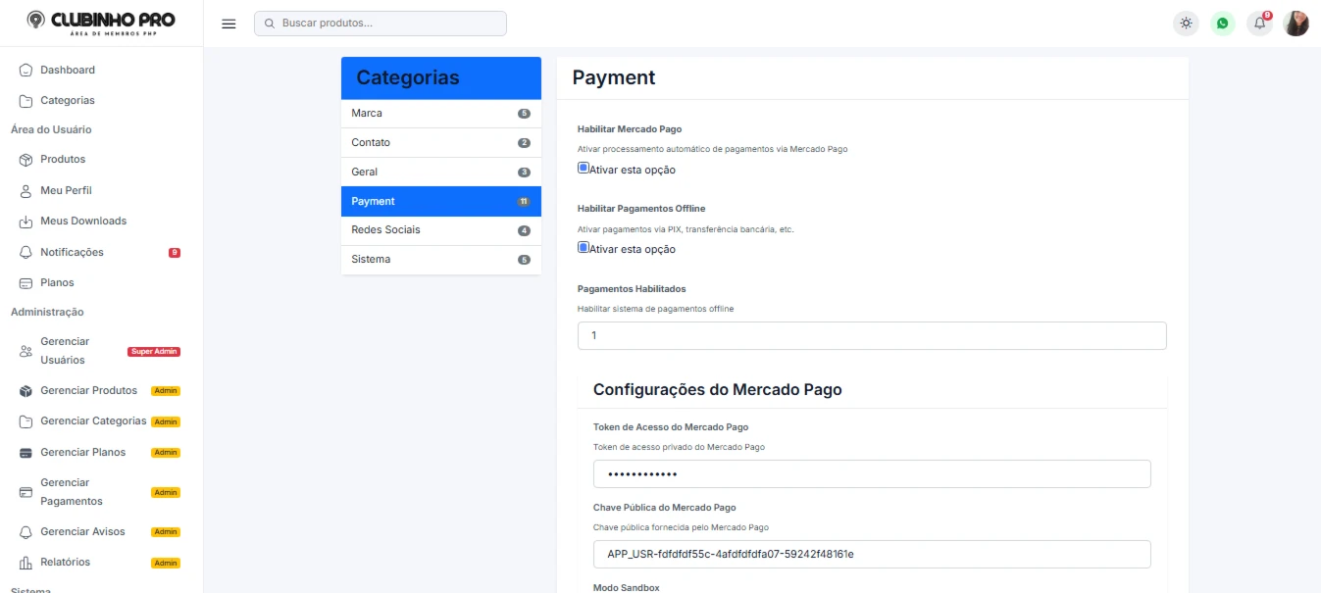The width and height of the screenshot is (1321, 593).
Task: Open Gerenciar Categorias link
Action: click(x=93, y=420)
